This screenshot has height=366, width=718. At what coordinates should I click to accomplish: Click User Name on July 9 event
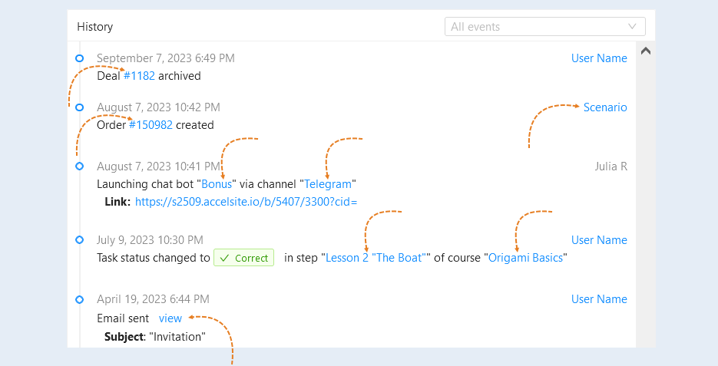599,239
